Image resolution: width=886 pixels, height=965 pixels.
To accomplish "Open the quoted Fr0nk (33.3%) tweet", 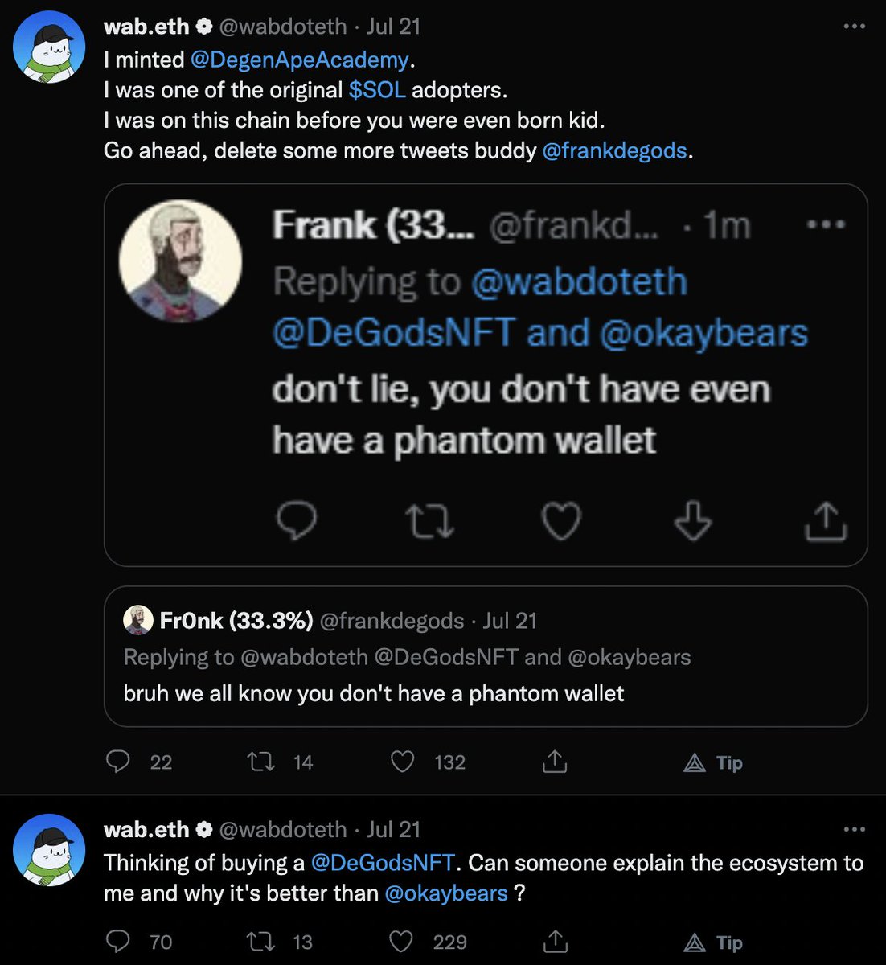I will pyautogui.click(x=486, y=656).
